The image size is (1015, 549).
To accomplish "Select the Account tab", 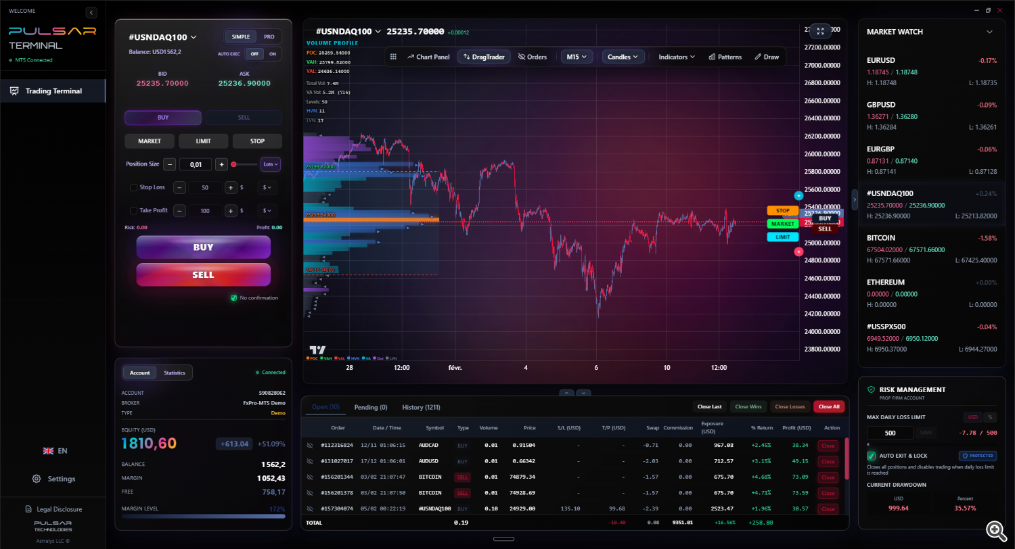I will [140, 373].
